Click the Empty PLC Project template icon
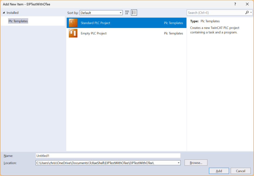254x176 pixels. click(73, 33)
